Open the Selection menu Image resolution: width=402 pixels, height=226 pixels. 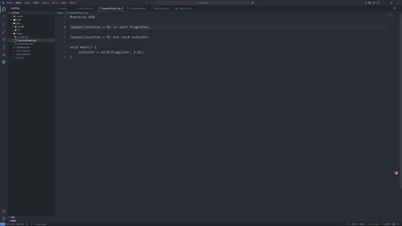(28, 3)
